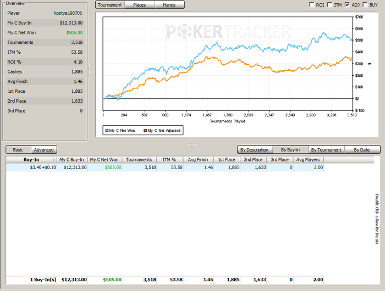
Task: Group results By Buy-in
Action: click(290, 150)
